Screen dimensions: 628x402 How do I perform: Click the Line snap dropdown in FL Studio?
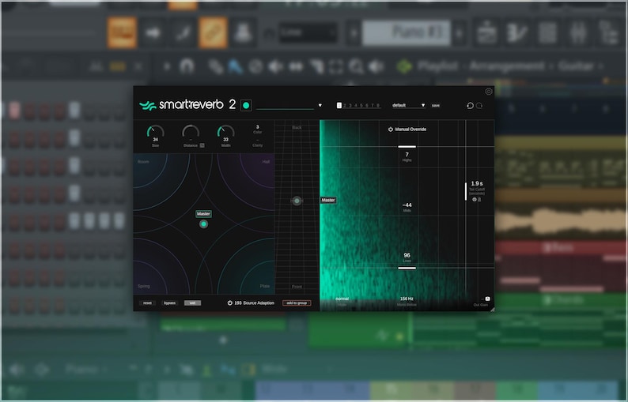pyautogui.click(x=308, y=32)
